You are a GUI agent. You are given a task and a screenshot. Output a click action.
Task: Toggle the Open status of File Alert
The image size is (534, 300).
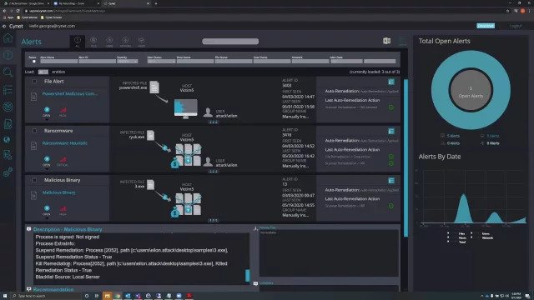click(47, 109)
